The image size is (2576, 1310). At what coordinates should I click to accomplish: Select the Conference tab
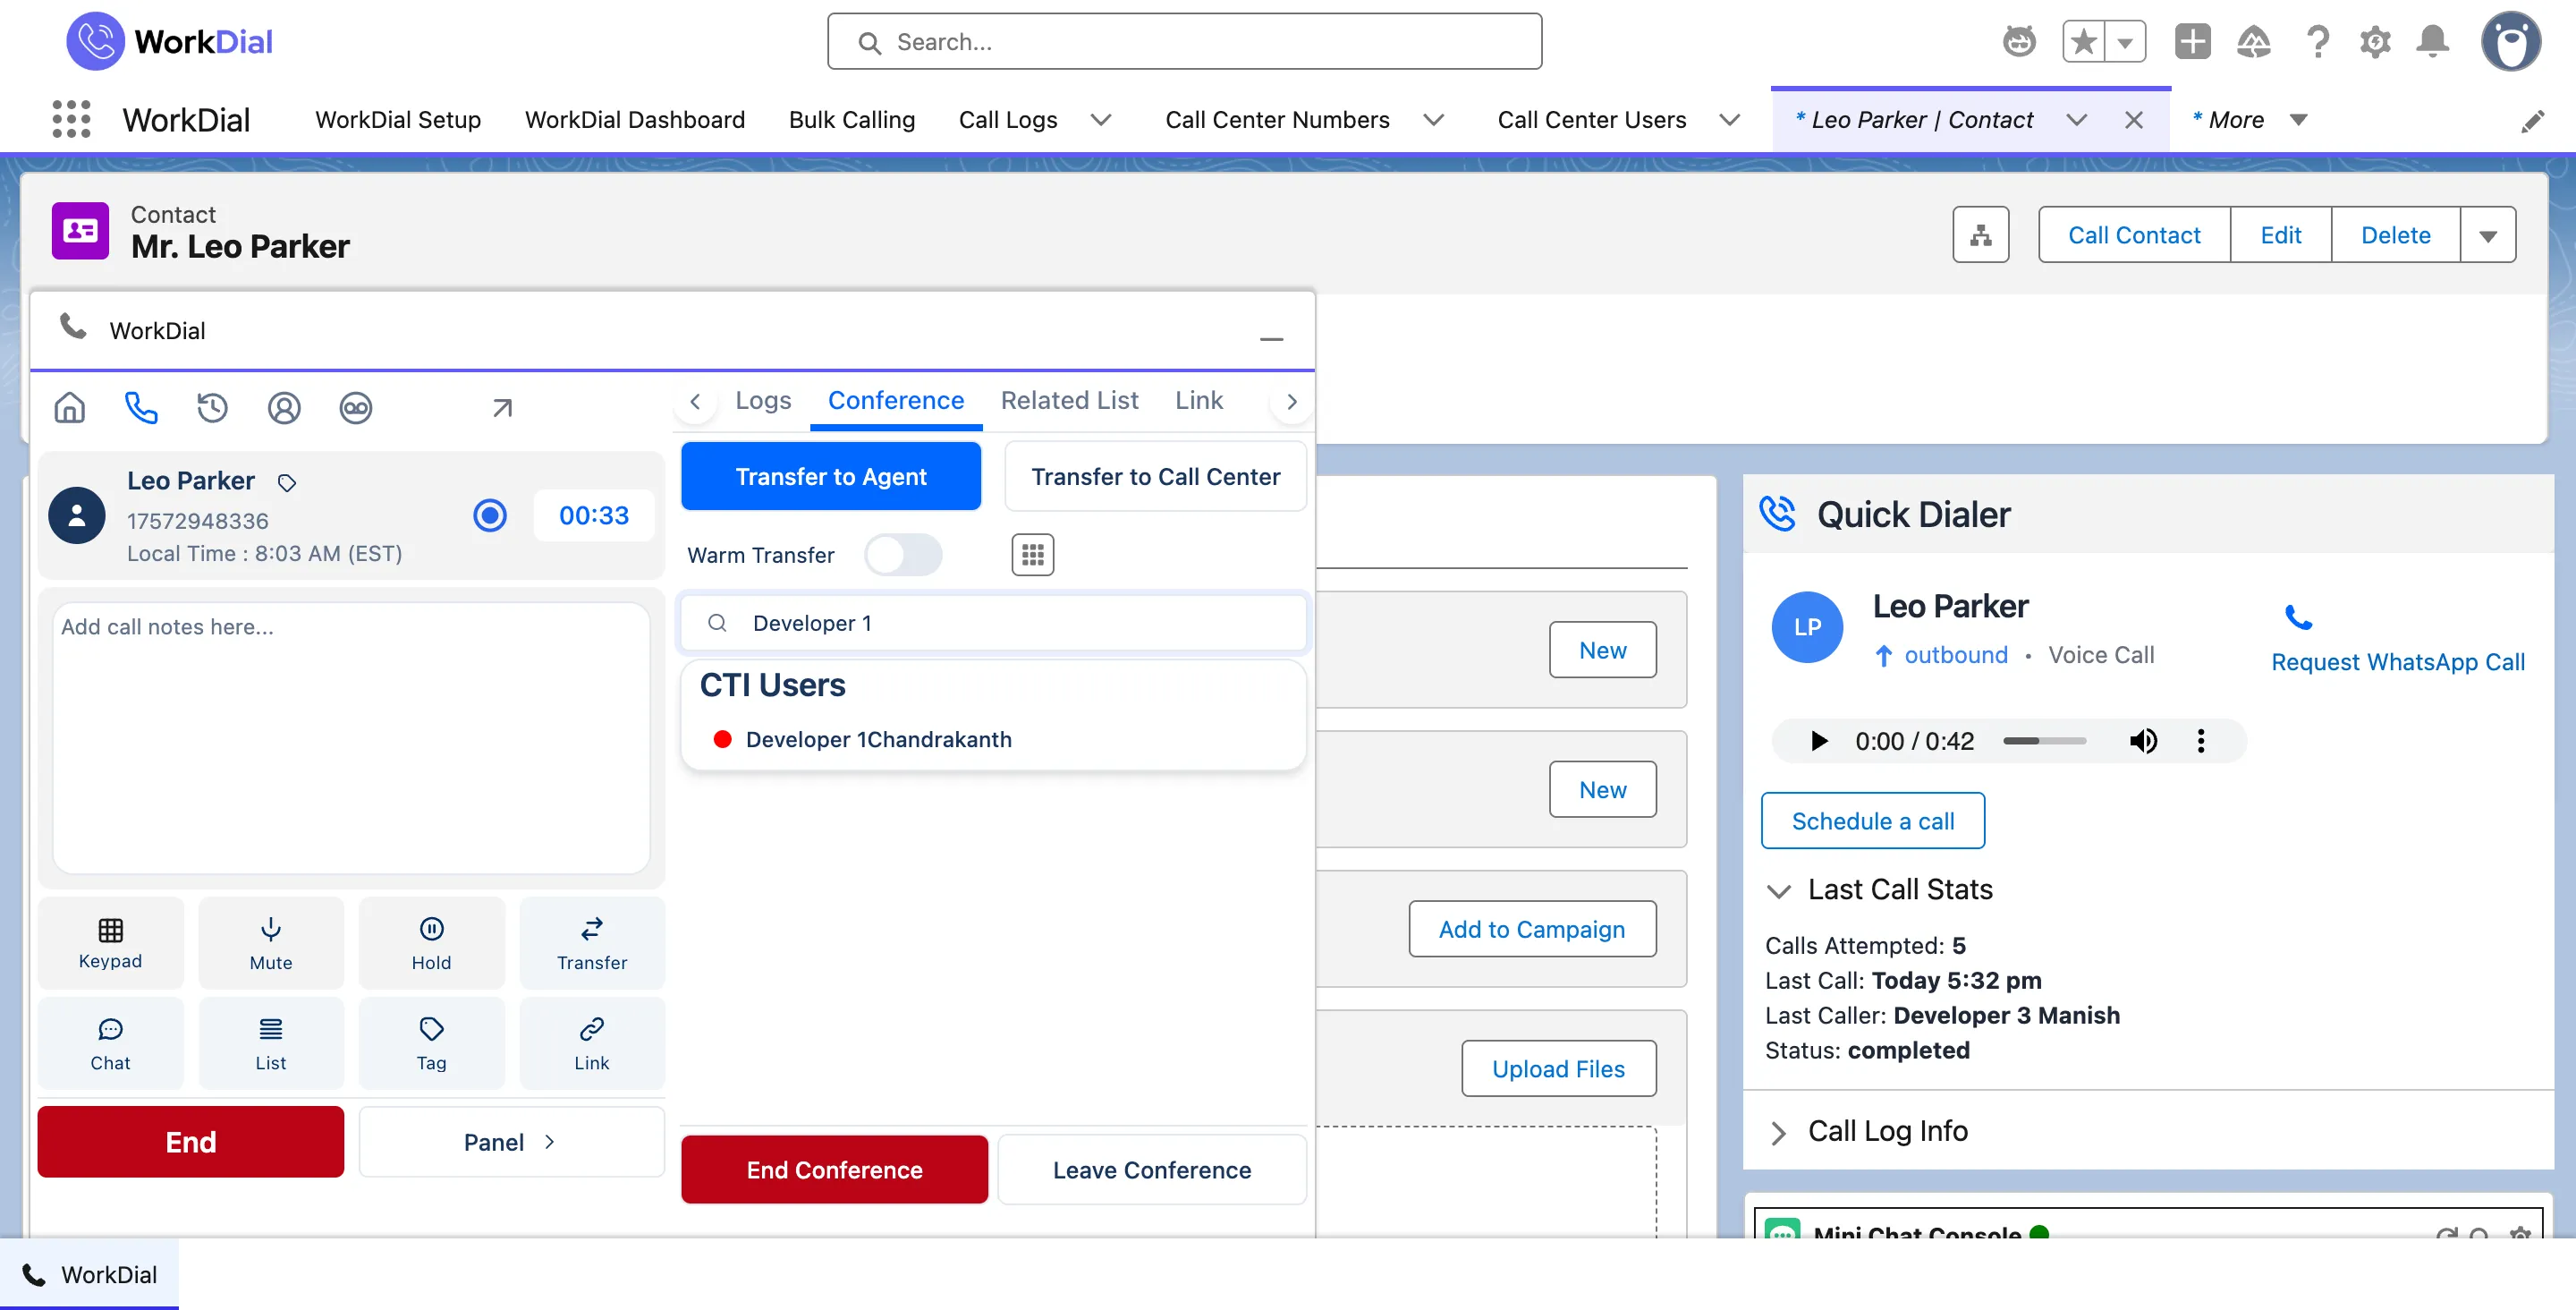896,400
